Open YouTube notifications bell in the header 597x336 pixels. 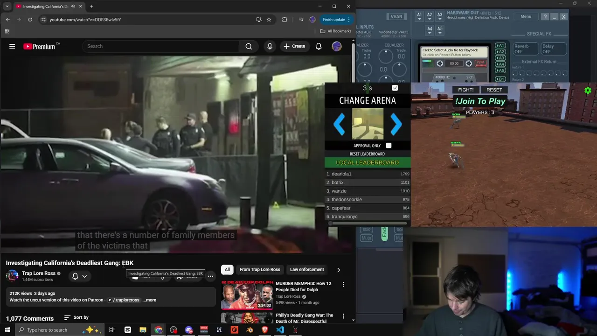coord(319,46)
